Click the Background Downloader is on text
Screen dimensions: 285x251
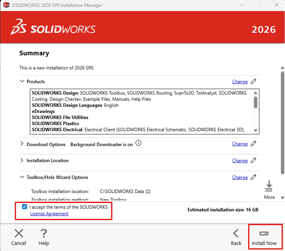point(102,144)
